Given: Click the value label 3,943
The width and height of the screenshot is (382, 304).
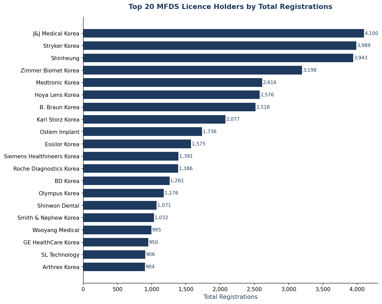Looking at the screenshot, I should coord(361,58).
